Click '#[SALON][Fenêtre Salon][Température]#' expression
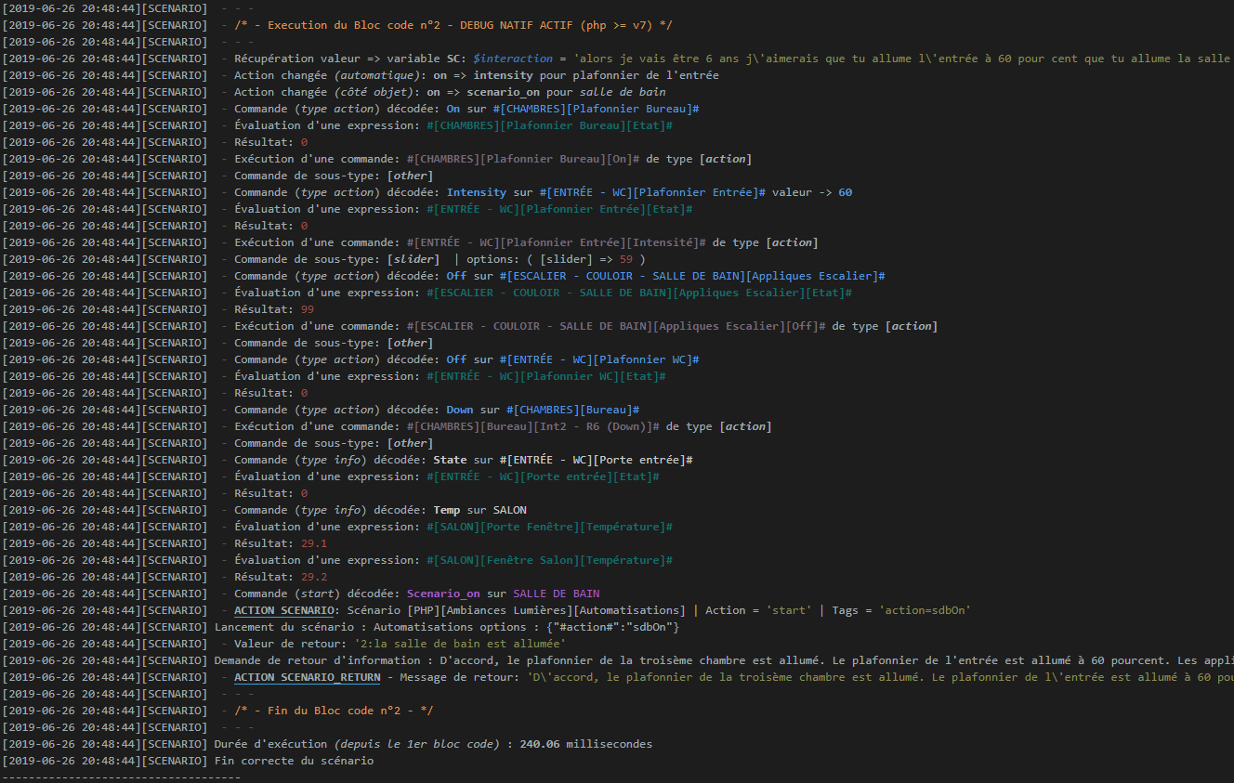 point(549,560)
